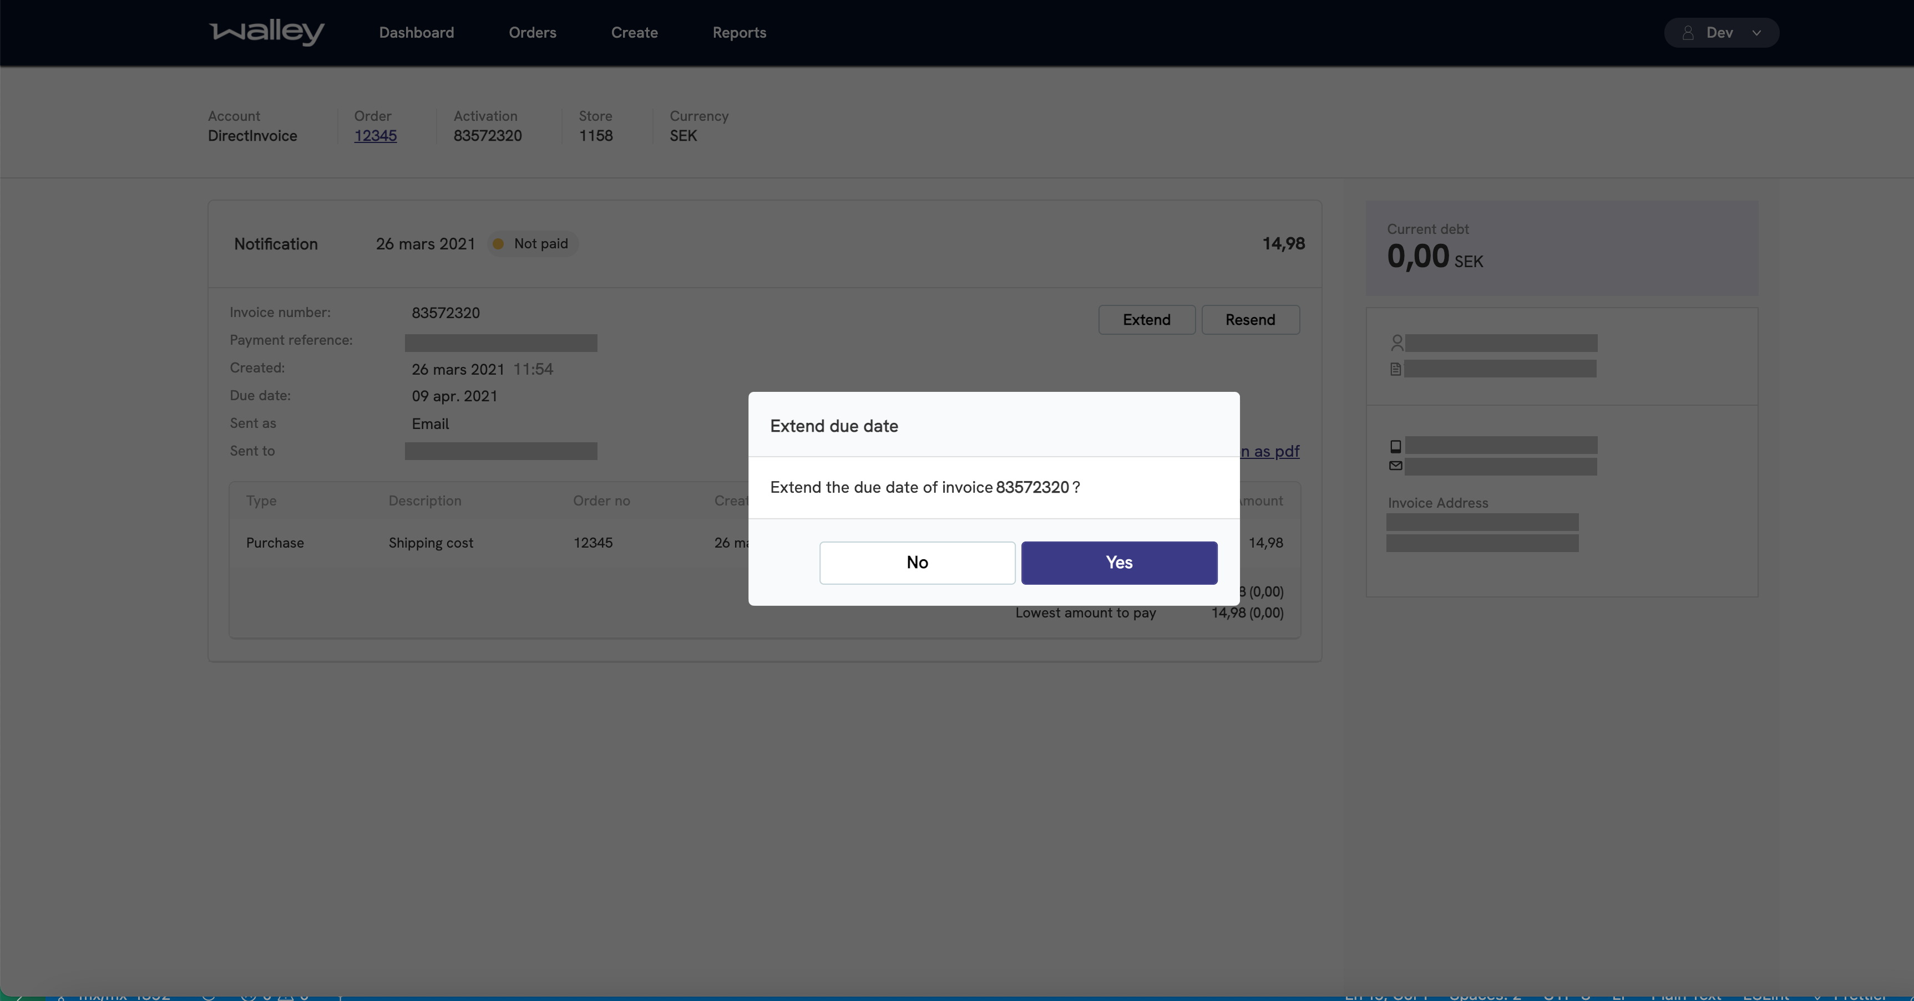Image resolution: width=1914 pixels, height=1001 pixels.
Task: Open order link 12345
Action: (374, 136)
